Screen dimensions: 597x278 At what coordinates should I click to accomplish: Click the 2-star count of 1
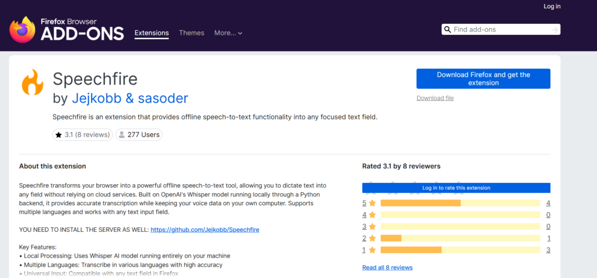548,238
